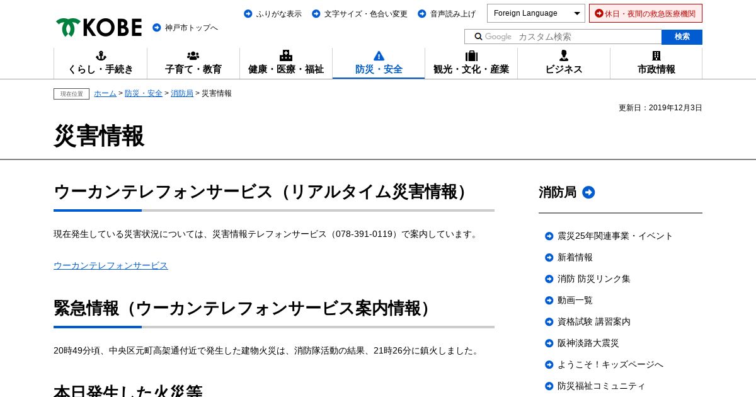Click red arrow icon in 休日・夜間の救急医療機関 button

tap(599, 13)
